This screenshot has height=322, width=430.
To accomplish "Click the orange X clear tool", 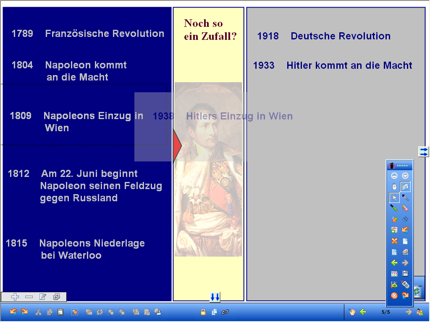I will (x=394, y=241).
